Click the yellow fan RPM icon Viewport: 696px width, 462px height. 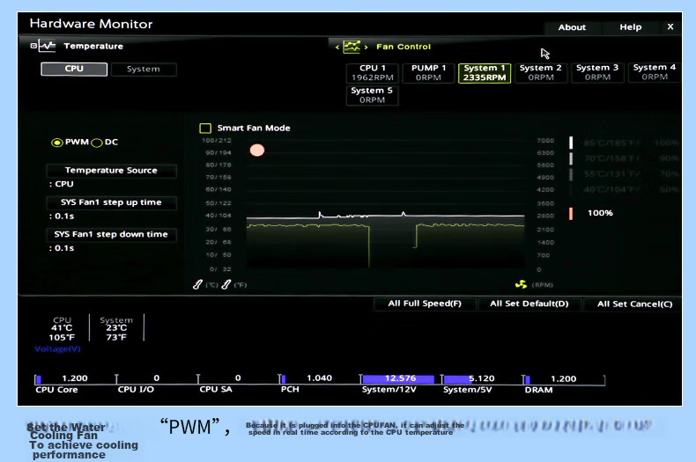(521, 284)
